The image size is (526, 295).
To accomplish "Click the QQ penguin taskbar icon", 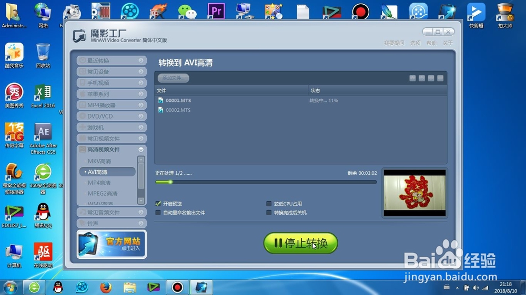I will pos(58,287).
